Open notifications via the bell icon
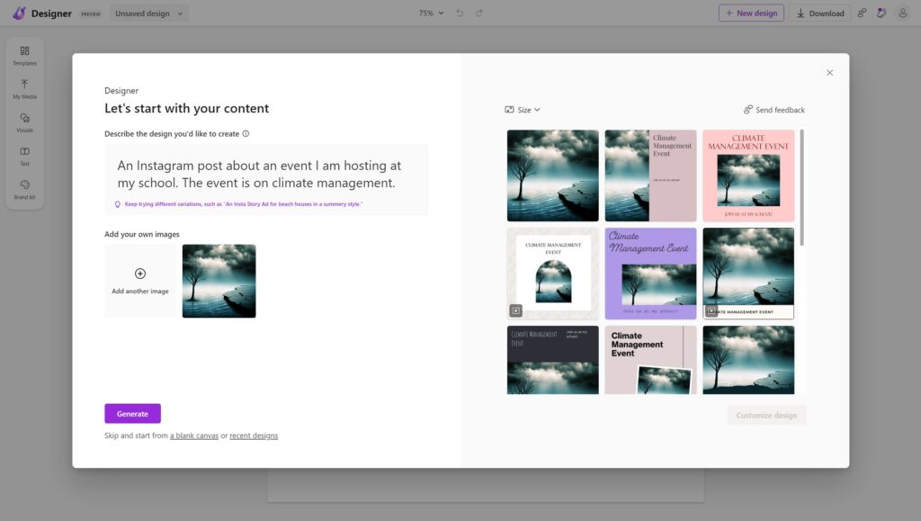 click(881, 13)
